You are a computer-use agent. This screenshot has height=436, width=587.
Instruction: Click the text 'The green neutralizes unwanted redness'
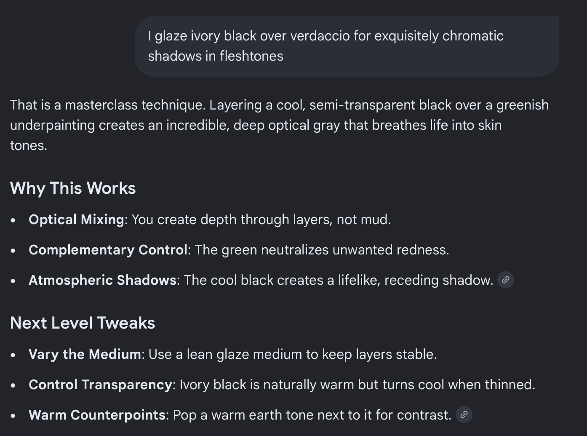[x=322, y=250]
